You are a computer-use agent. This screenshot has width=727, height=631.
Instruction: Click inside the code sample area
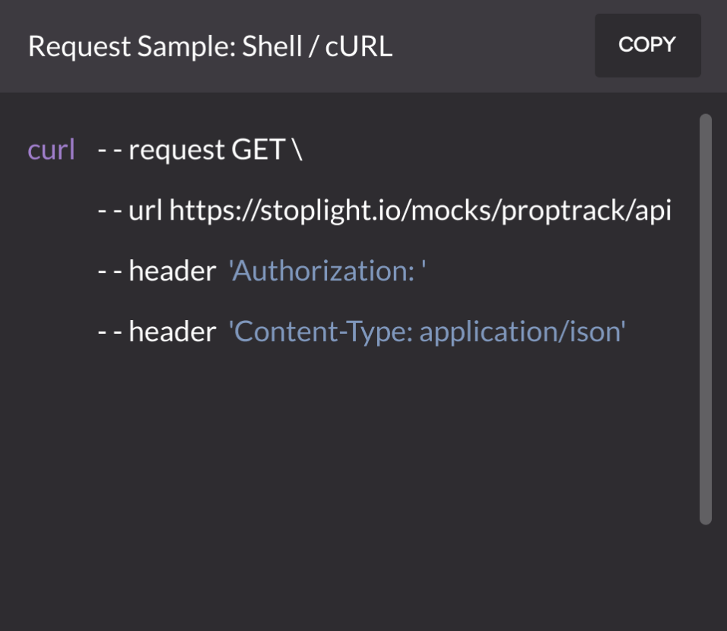[x=342, y=456]
